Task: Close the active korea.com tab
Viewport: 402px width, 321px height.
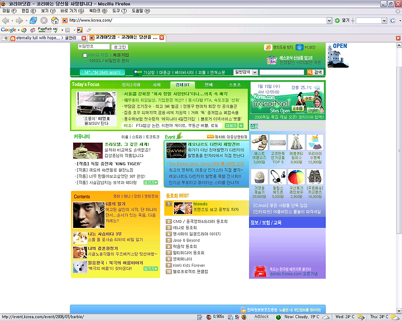Action: pyautogui.click(x=162, y=38)
